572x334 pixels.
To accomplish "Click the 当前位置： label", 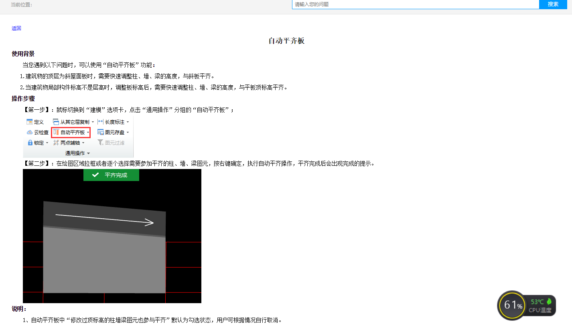I will point(21,4).
